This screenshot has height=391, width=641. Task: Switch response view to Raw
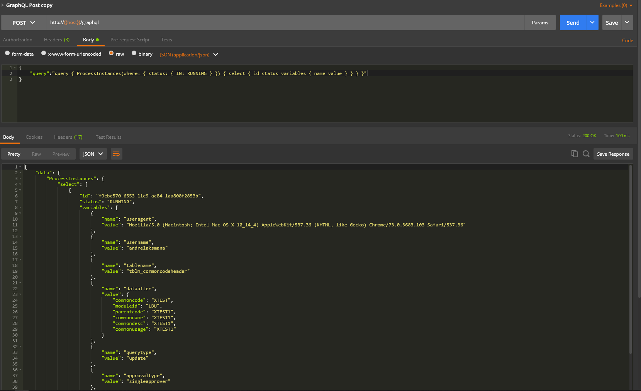[36, 154]
